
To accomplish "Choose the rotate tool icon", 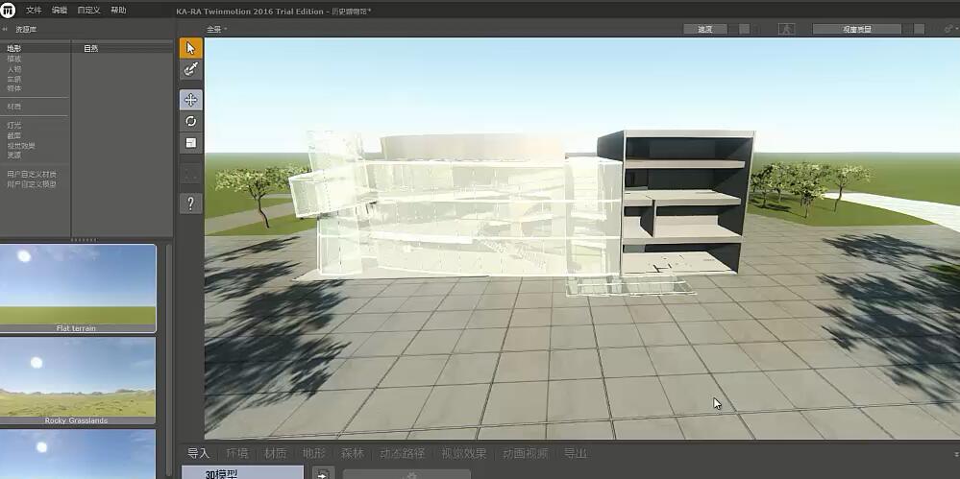I will click(190, 121).
